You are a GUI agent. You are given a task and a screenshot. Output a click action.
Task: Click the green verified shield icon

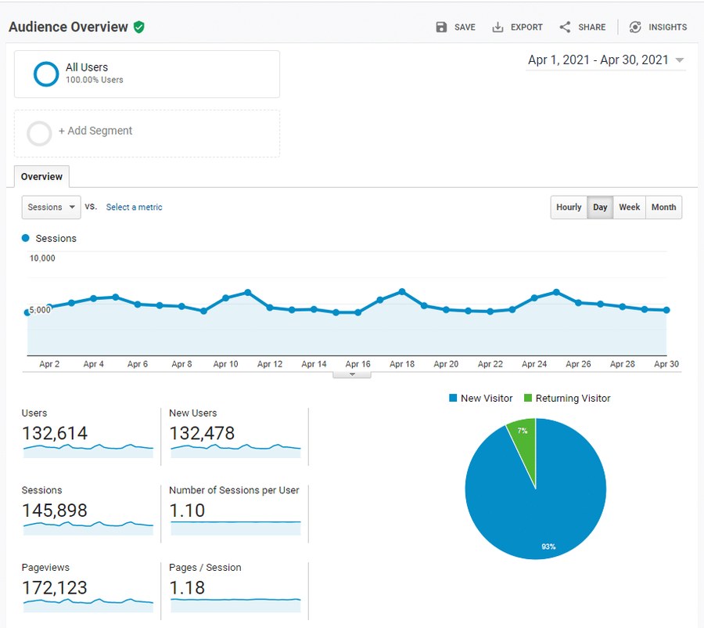pyautogui.click(x=139, y=27)
